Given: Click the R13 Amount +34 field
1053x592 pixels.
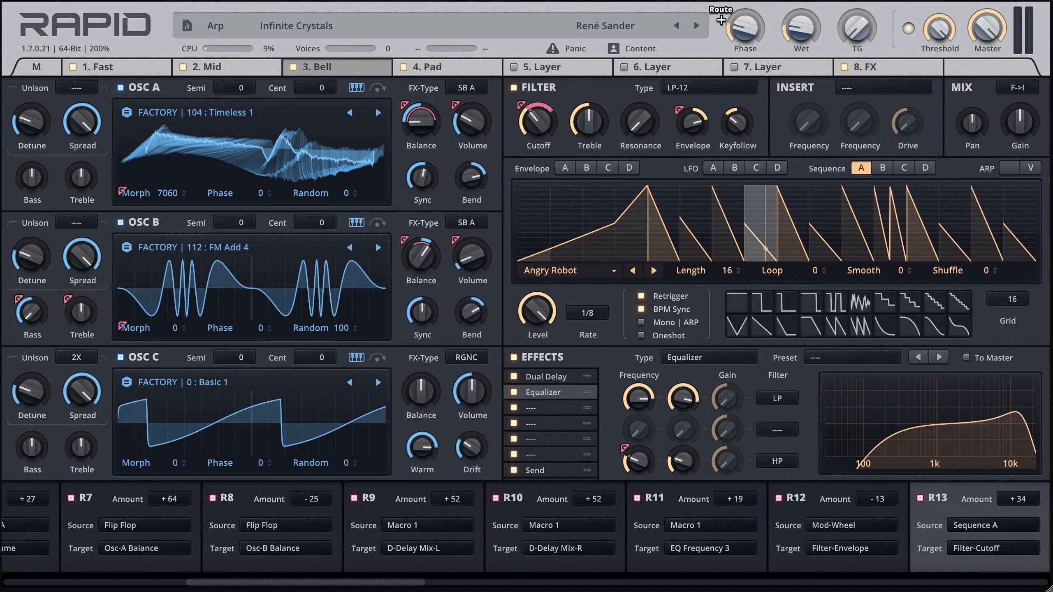Looking at the screenshot, I should pyautogui.click(x=1018, y=499).
